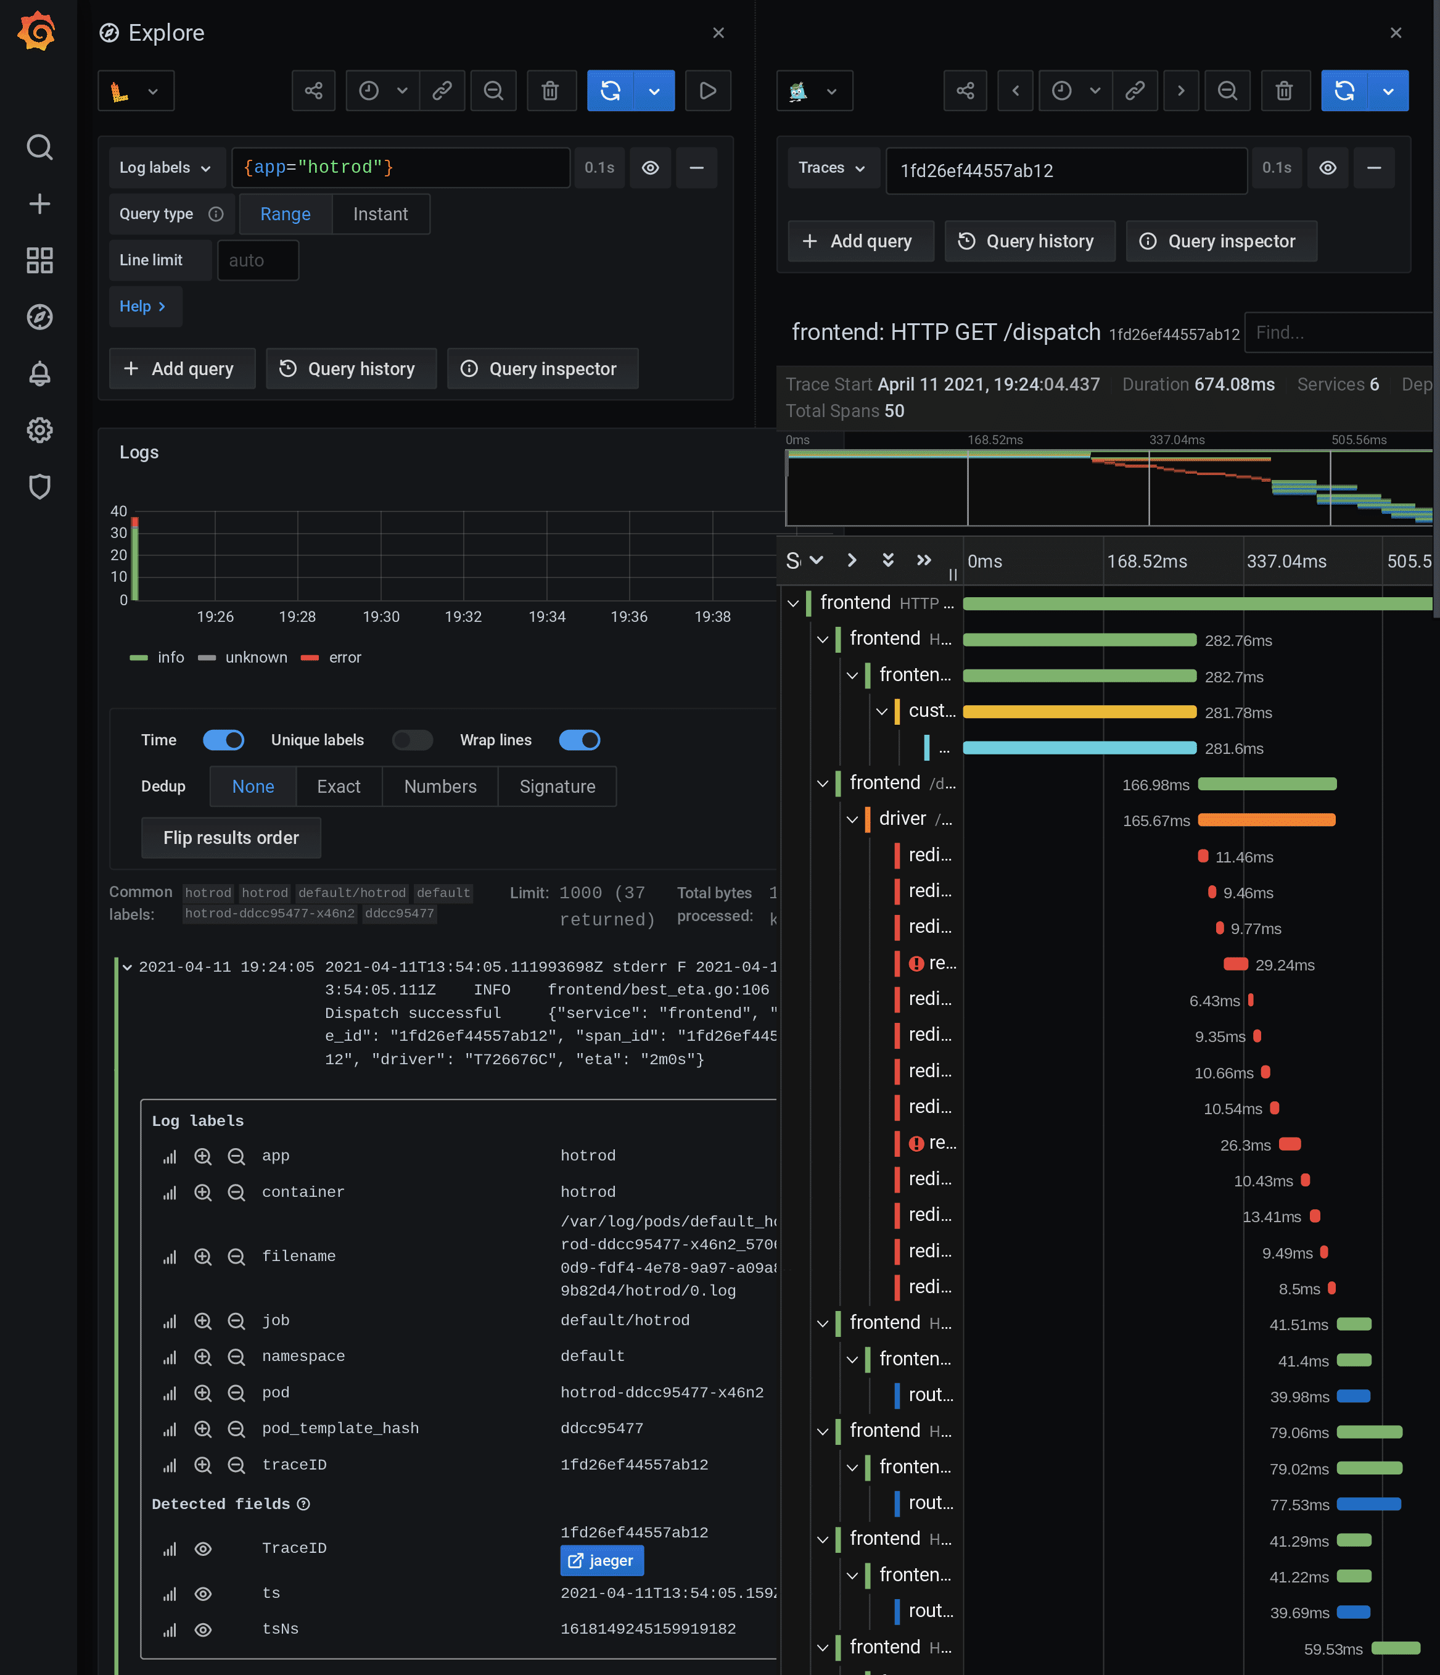Click Flip results order button

(x=231, y=838)
